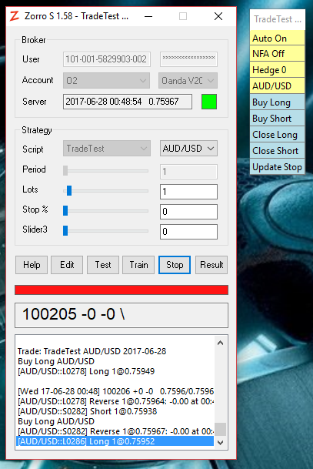313x469 pixels.
Task: Click the Lots value field
Action: point(188,192)
